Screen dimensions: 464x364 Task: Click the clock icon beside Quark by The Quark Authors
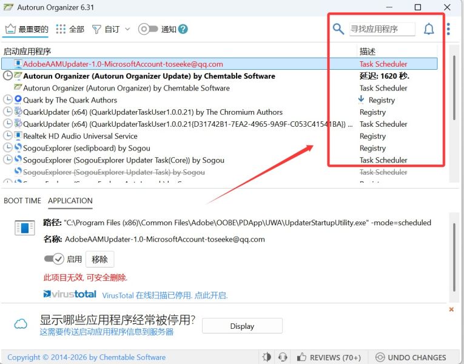click(8, 99)
